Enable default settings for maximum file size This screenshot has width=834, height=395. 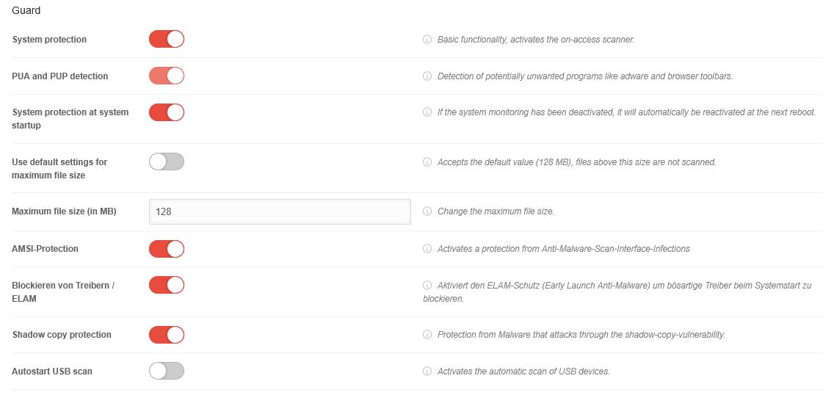point(167,162)
